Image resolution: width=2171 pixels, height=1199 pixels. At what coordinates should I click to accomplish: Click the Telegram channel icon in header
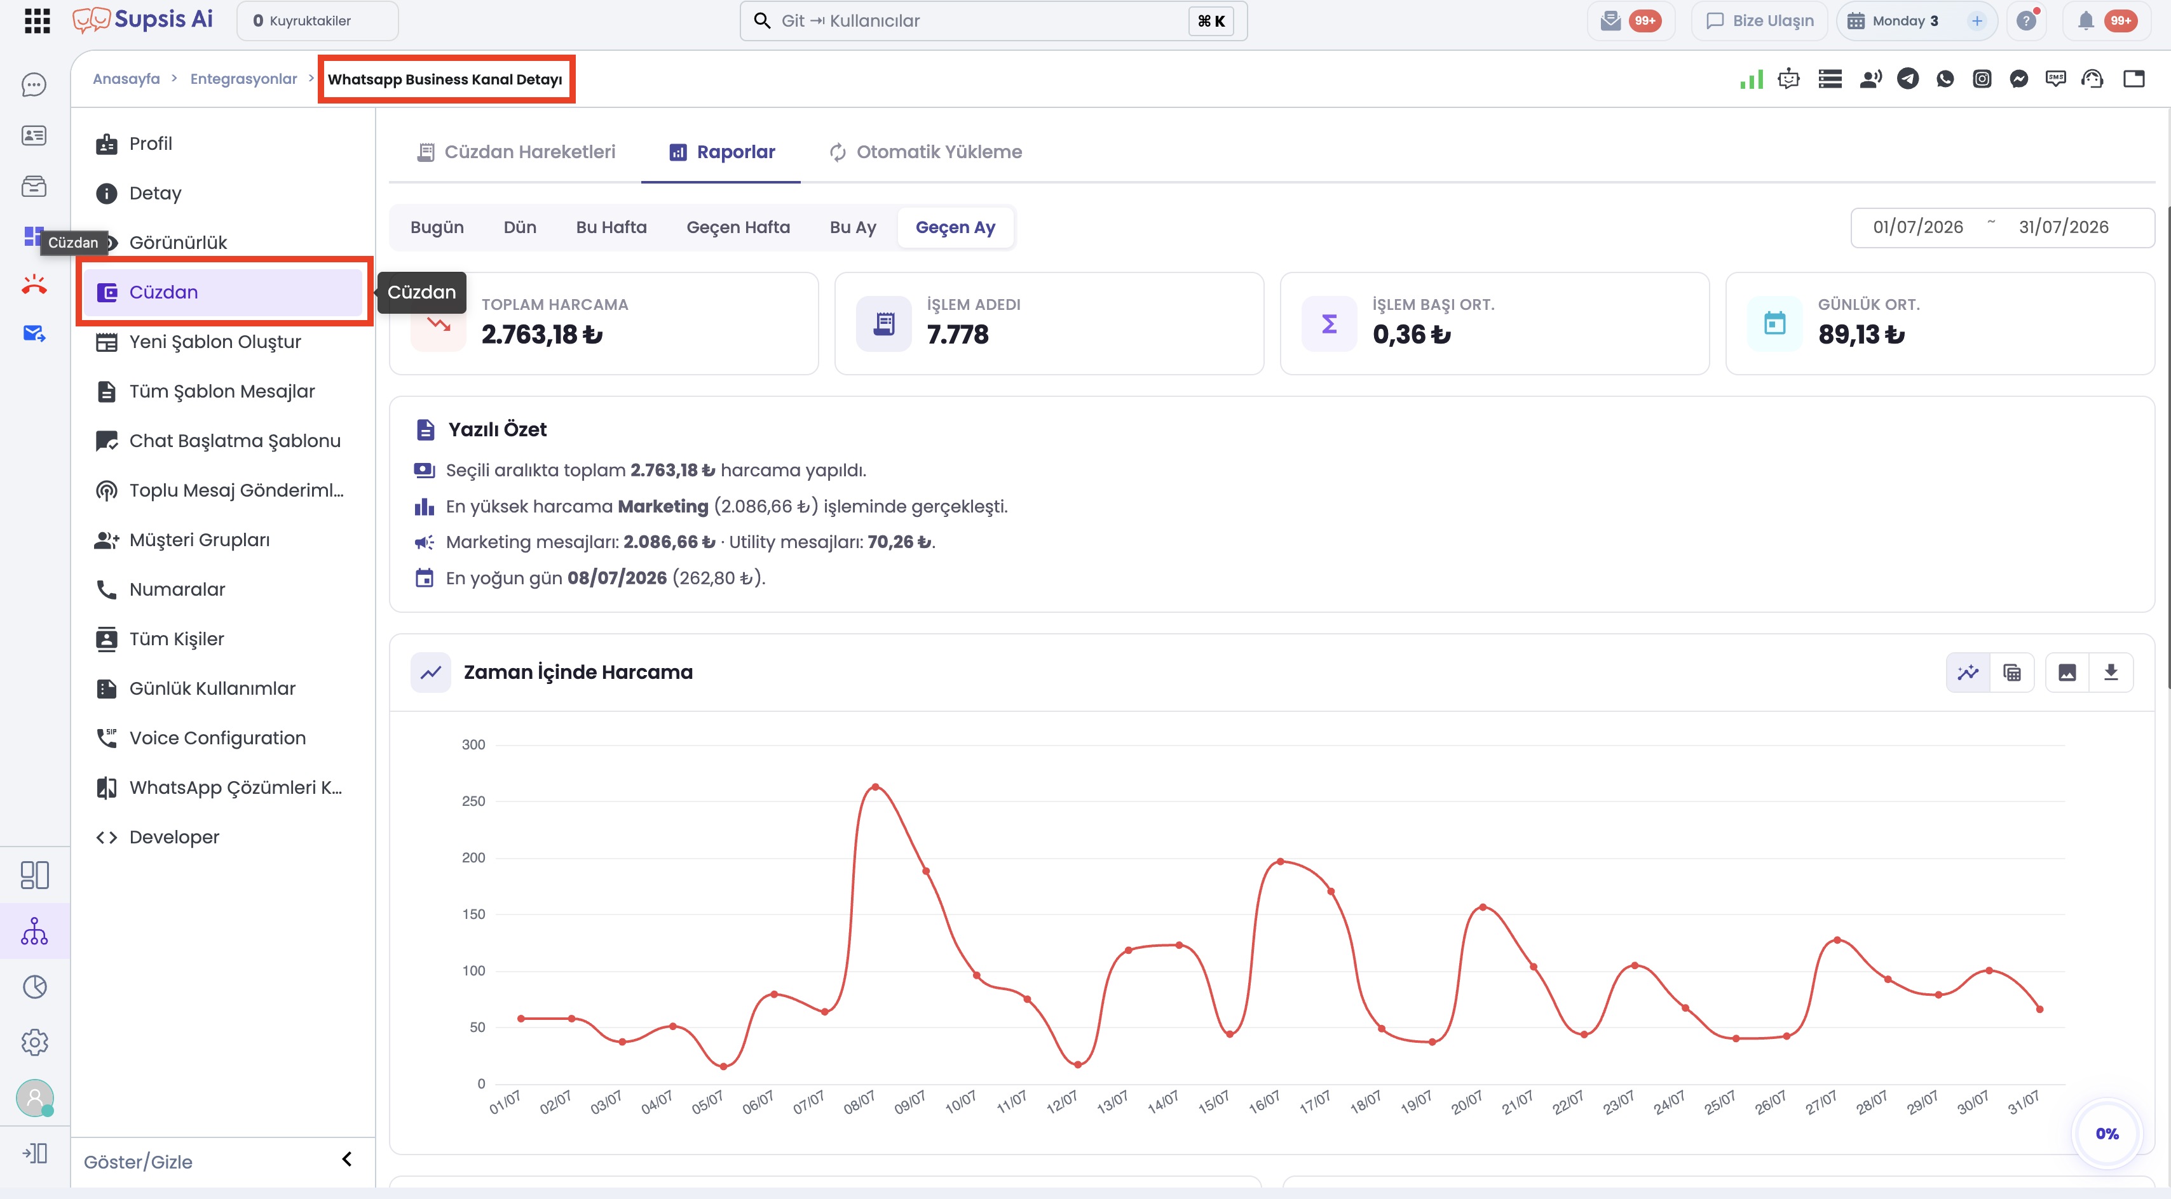click(1908, 79)
